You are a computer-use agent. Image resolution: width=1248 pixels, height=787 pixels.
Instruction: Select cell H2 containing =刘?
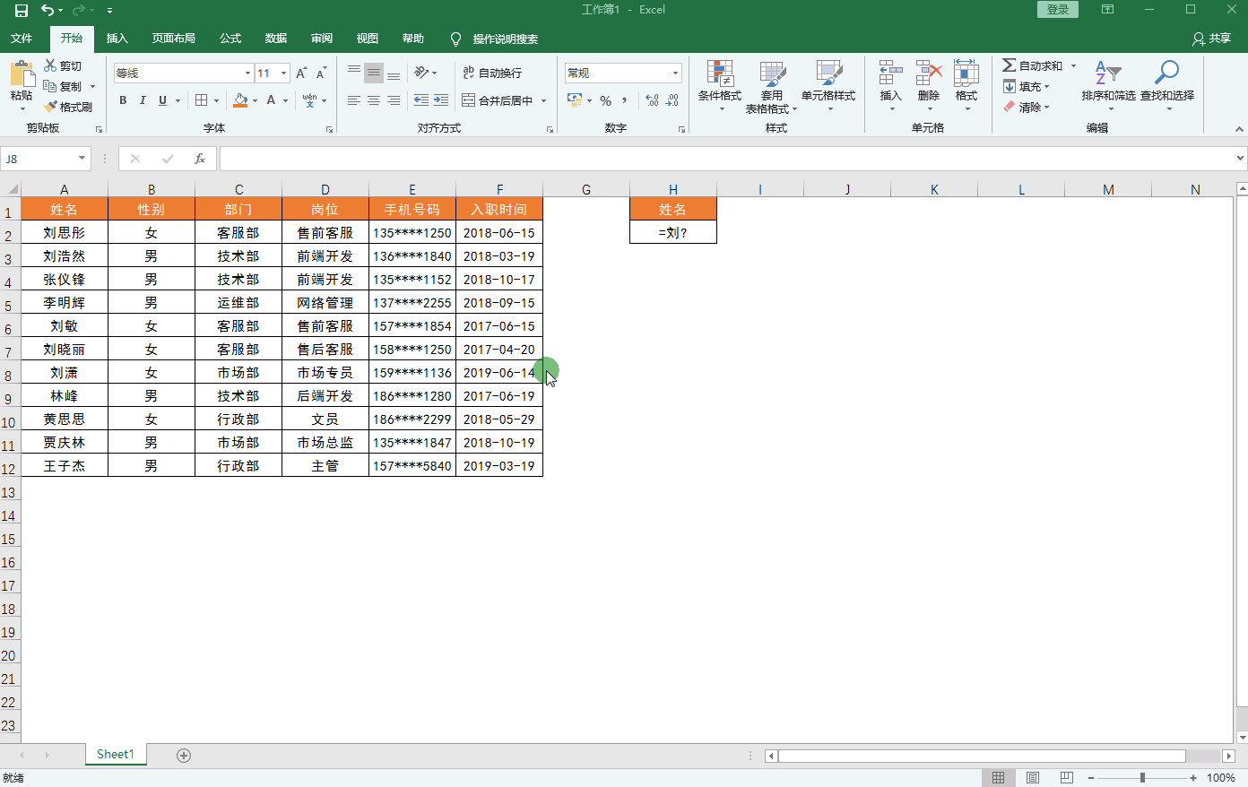pyautogui.click(x=672, y=232)
